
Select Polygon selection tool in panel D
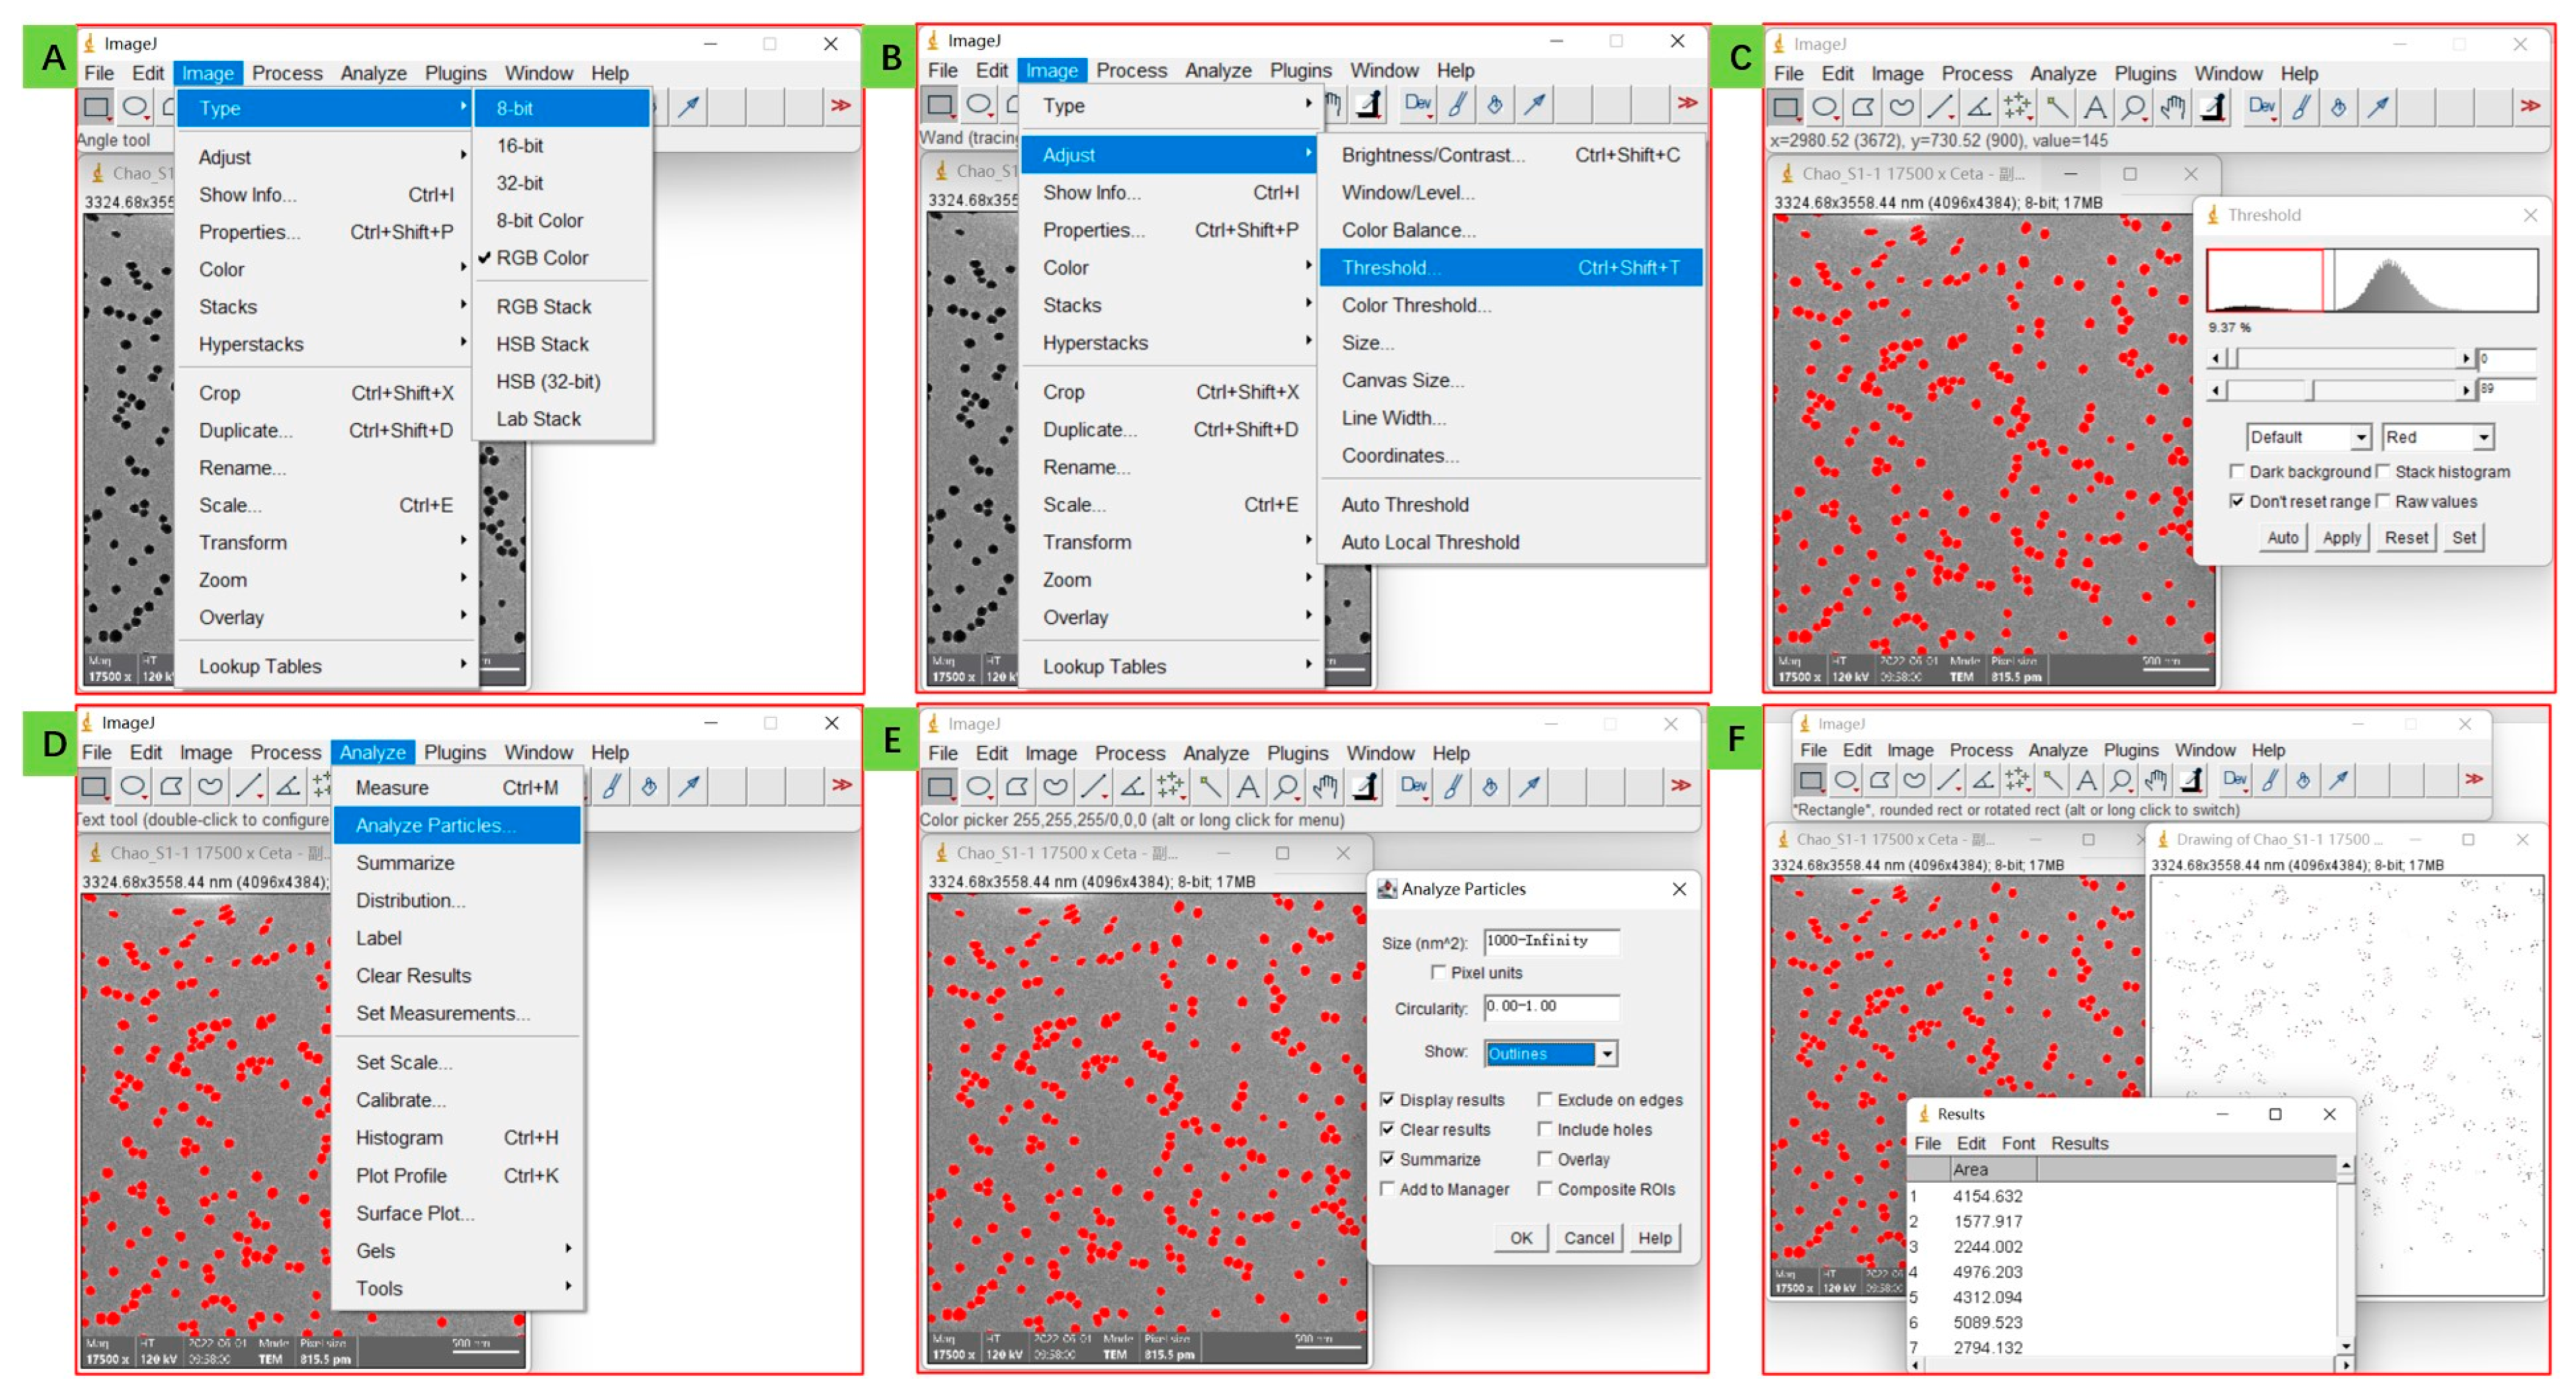(x=171, y=786)
